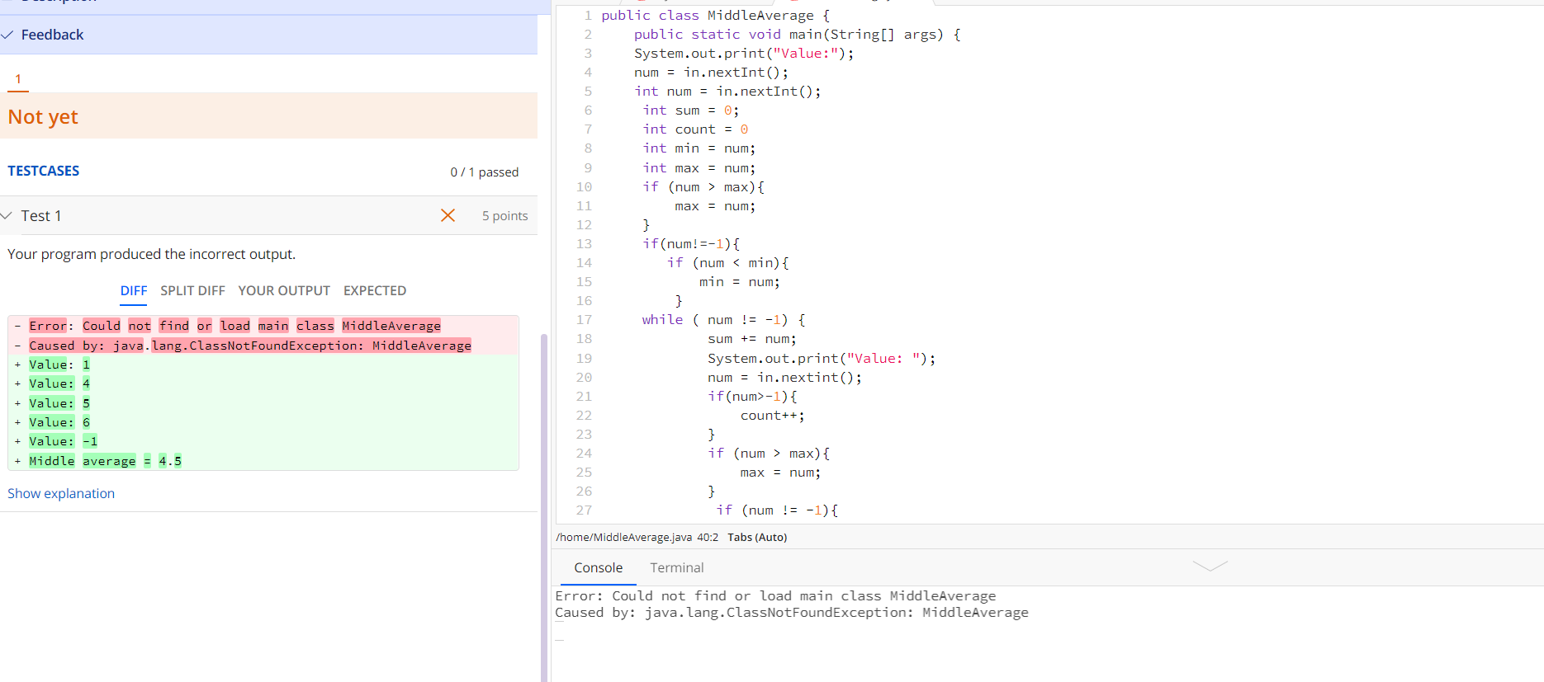Click the Feedback header label
This screenshot has width=1544, height=682.
(x=52, y=35)
